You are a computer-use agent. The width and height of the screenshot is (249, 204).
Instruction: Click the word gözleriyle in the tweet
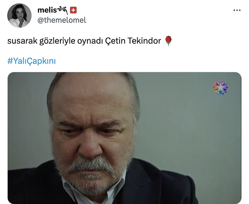pos(57,41)
